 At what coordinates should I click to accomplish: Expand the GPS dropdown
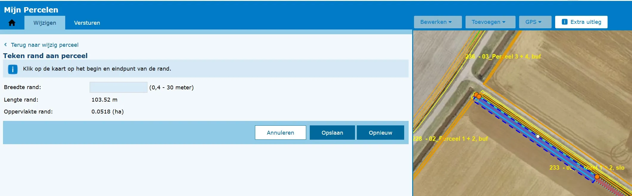(x=535, y=22)
